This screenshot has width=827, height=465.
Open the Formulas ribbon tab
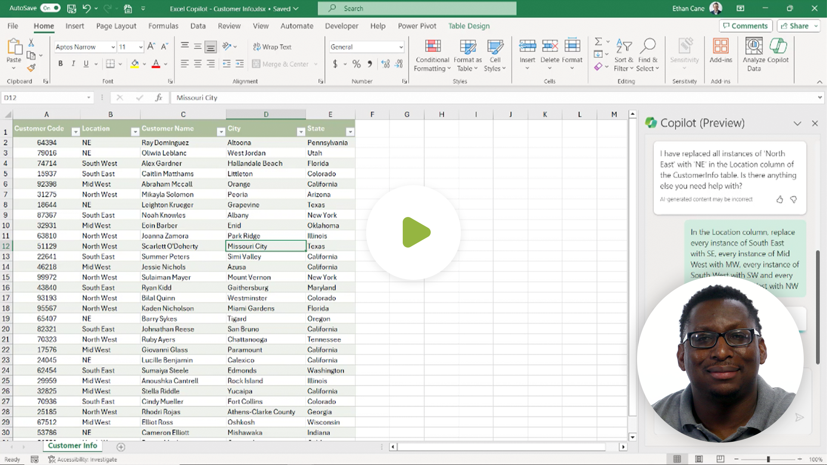[x=163, y=26]
